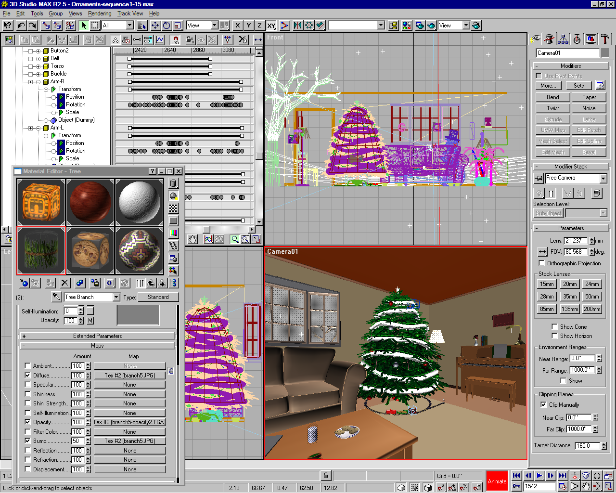Enable the Ambient map checkbox
Image resolution: width=616 pixels, height=493 pixels.
(x=27, y=366)
